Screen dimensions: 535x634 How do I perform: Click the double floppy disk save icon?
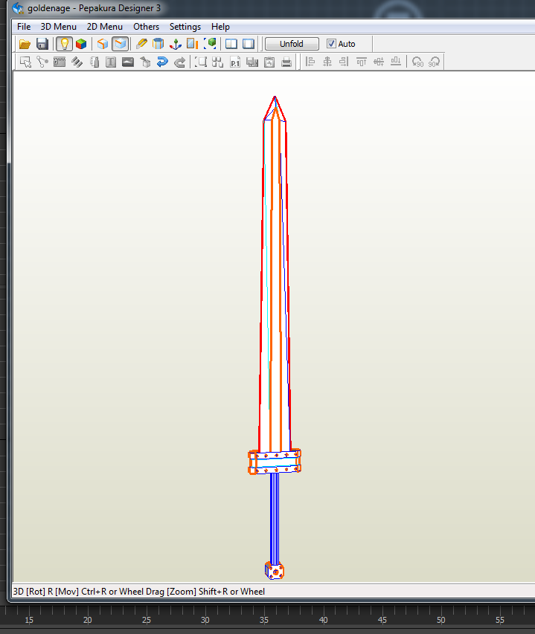(x=252, y=62)
